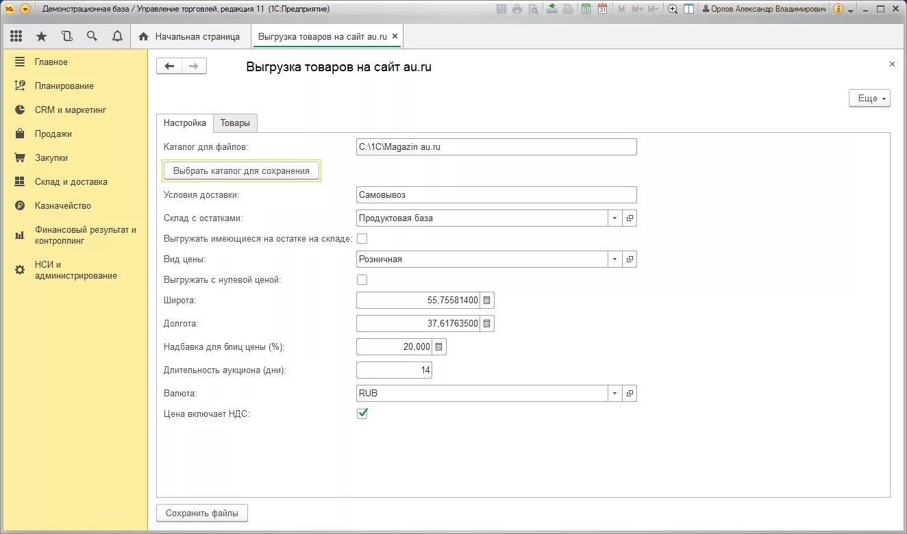This screenshot has height=534, width=907.
Task: Open the History icon in toolbar
Action: tap(66, 36)
